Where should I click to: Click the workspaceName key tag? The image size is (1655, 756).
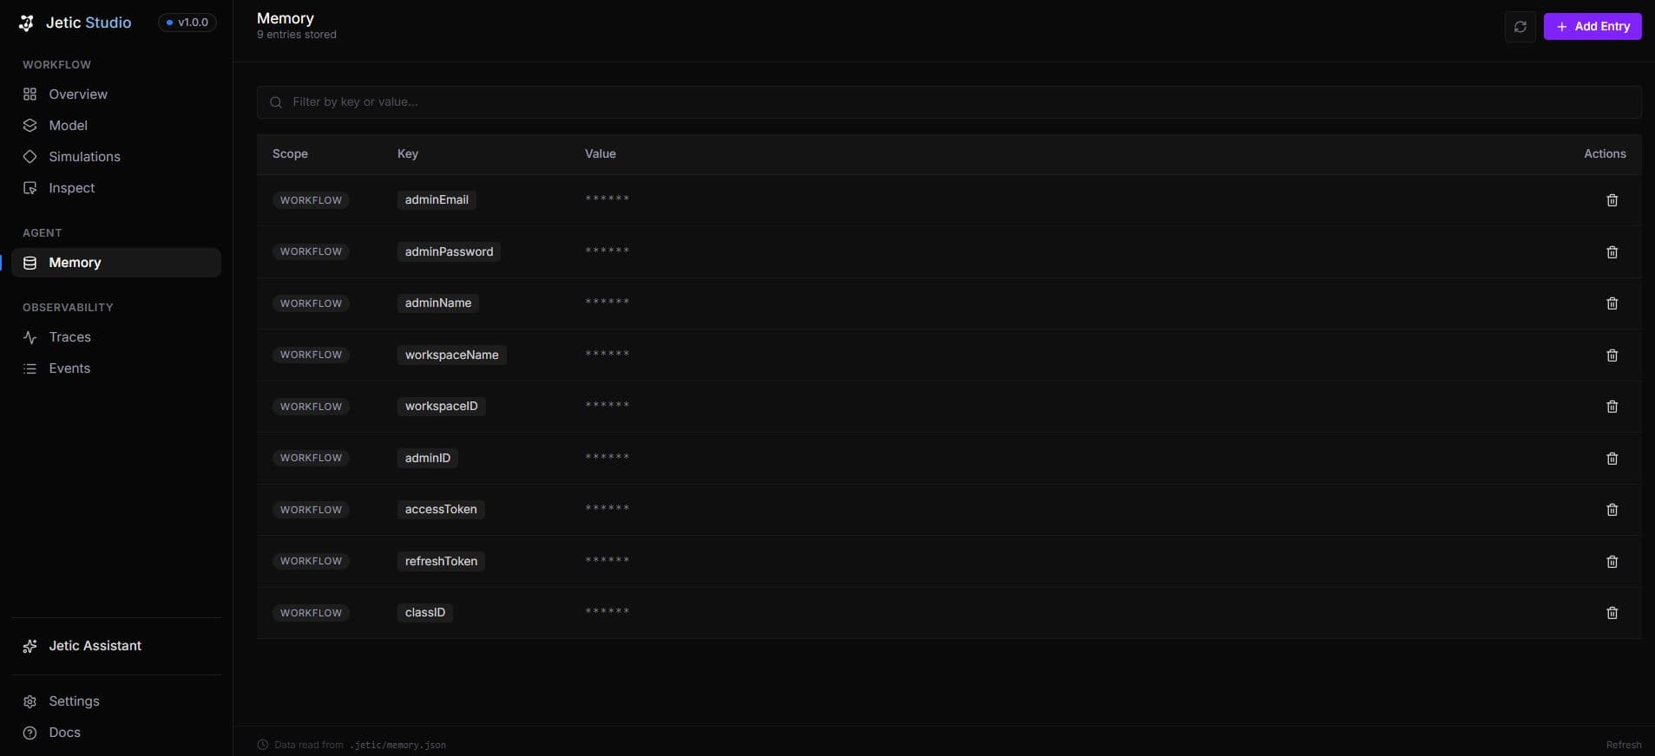pyautogui.click(x=451, y=355)
